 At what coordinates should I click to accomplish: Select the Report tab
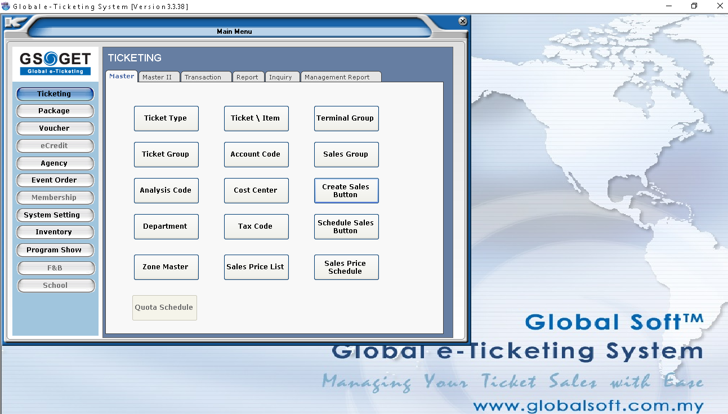pyautogui.click(x=248, y=76)
